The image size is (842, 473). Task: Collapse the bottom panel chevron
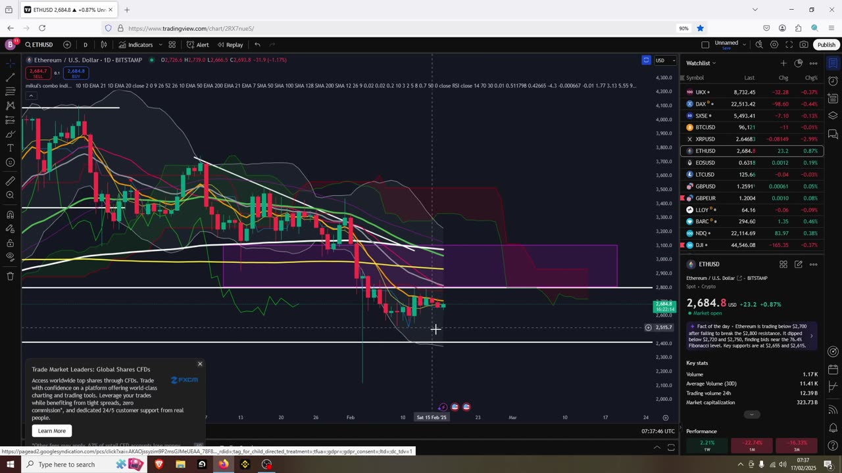tap(656, 447)
